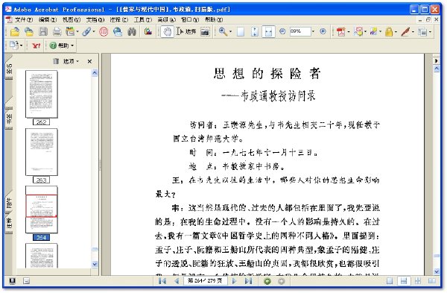
Task: Select page thumbnail 262
Action: 41,94
